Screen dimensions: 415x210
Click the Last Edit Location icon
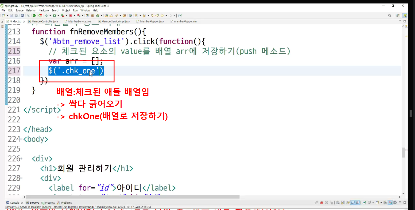click(x=152, y=16)
